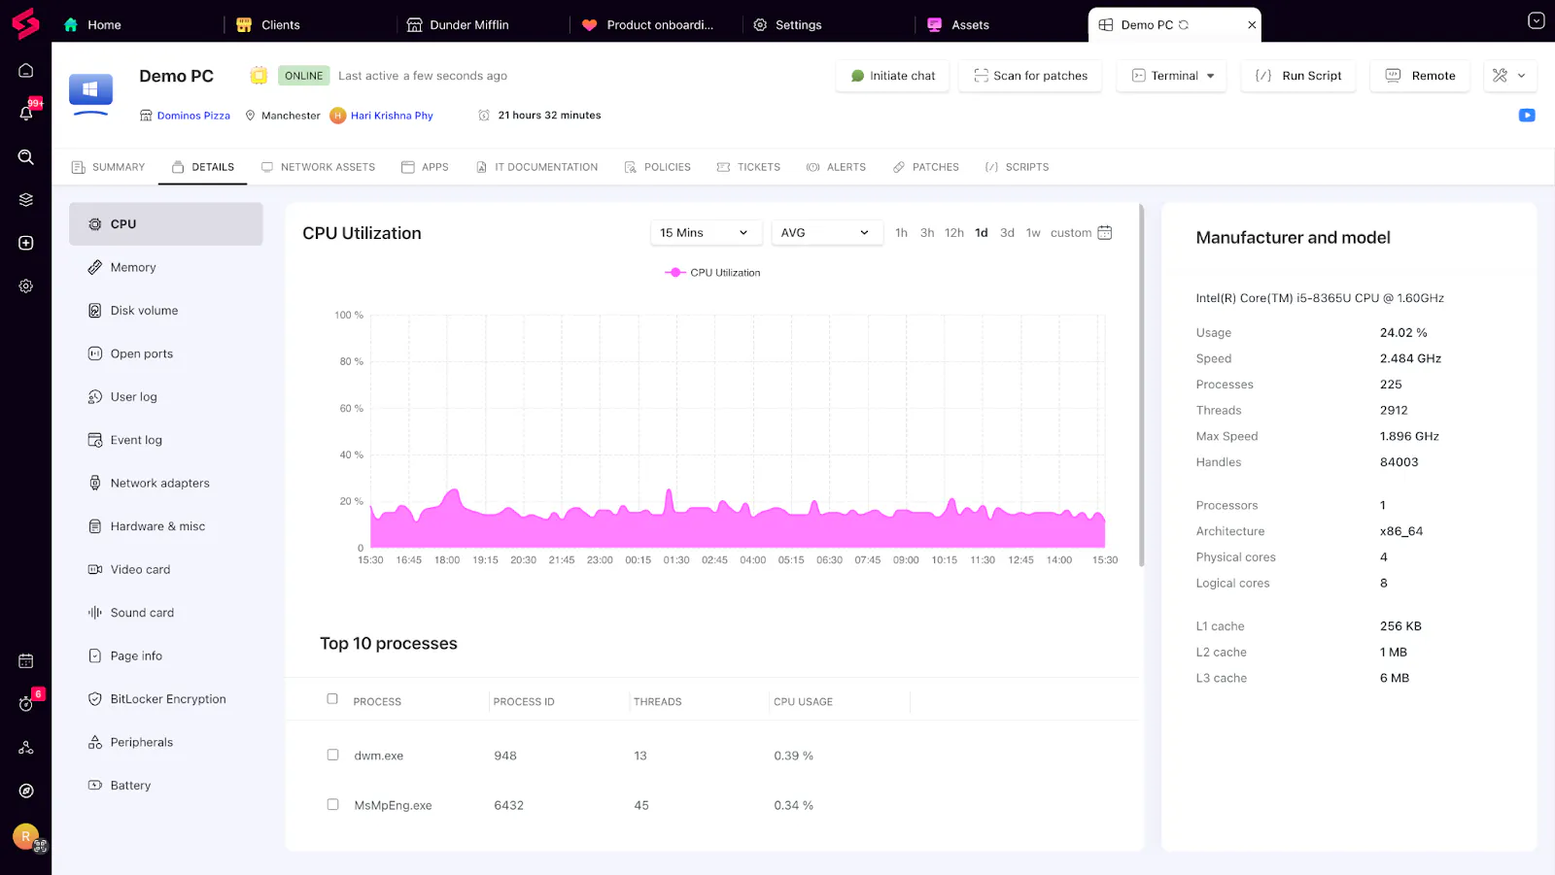Click the settings gear icon in sidebar
The width and height of the screenshot is (1555, 875).
coord(26,286)
